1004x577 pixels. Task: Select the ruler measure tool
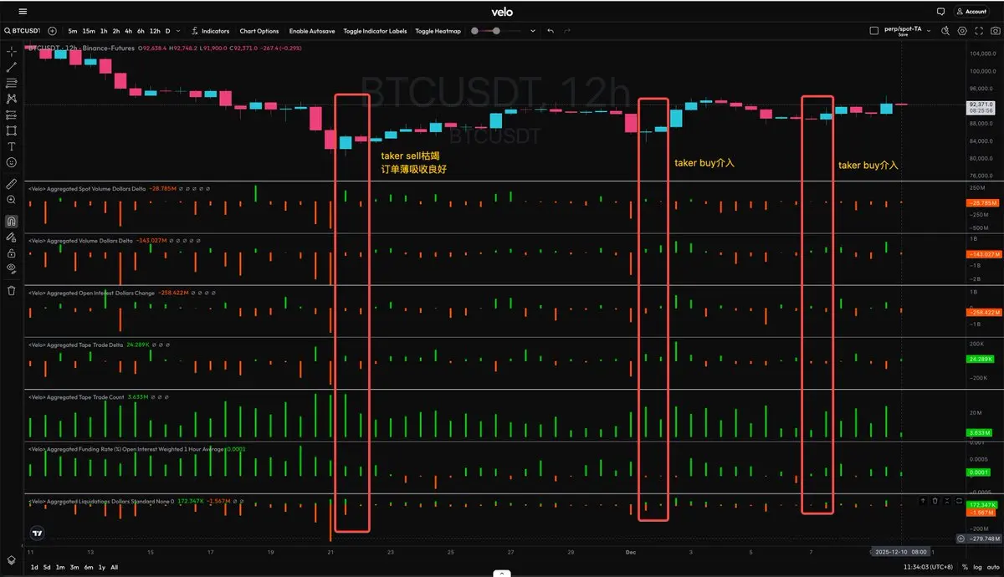[x=12, y=183]
